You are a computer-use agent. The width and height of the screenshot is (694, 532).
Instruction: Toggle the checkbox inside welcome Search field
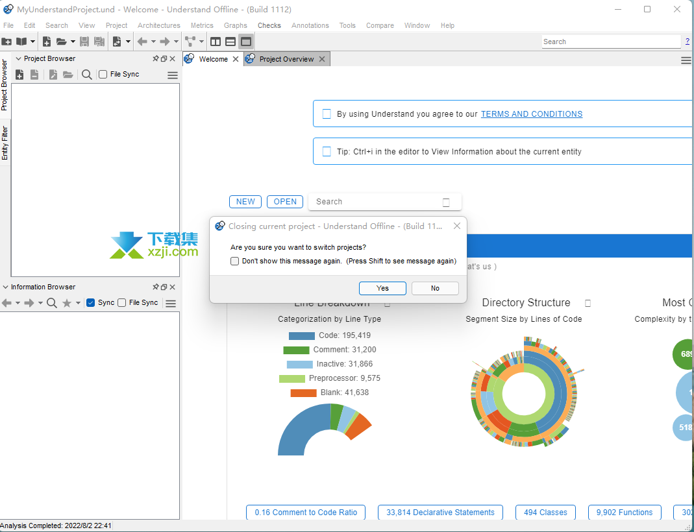[x=446, y=202]
